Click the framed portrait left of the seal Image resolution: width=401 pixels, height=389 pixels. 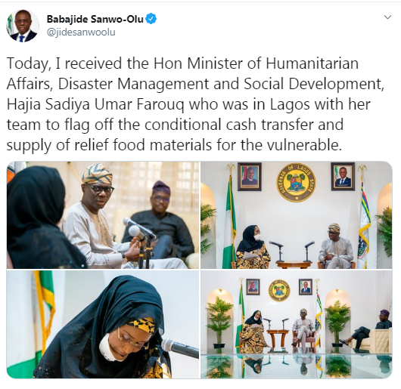(x=250, y=177)
